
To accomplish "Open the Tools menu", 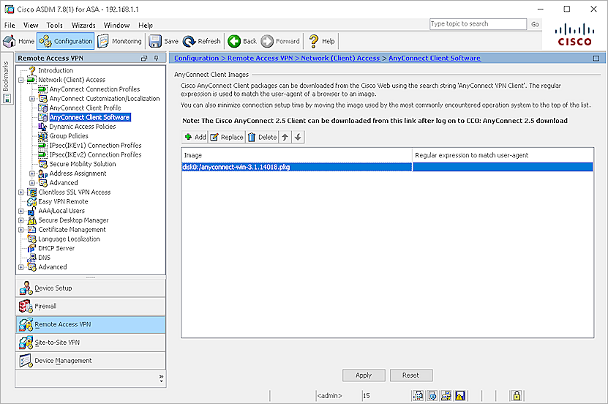I will 54,25.
